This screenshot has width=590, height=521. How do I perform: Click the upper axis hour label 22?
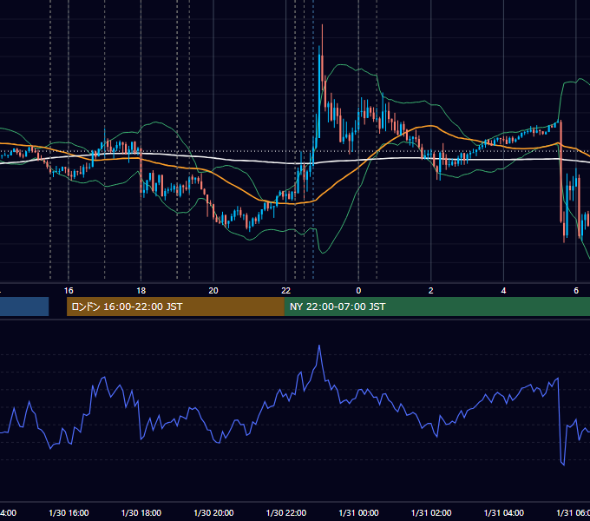coord(286,291)
